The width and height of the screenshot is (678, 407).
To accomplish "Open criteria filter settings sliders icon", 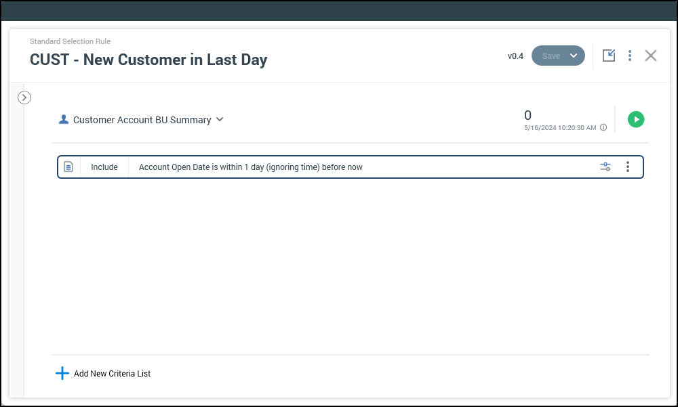I will pyautogui.click(x=605, y=167).
